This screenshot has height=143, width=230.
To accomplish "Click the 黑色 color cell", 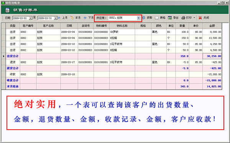I will 159,32.
